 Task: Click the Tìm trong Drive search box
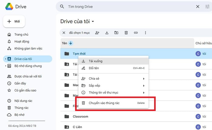tap(127, 6)
